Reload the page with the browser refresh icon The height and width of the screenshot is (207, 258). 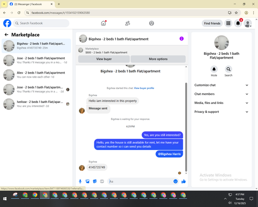pos(19,12)
